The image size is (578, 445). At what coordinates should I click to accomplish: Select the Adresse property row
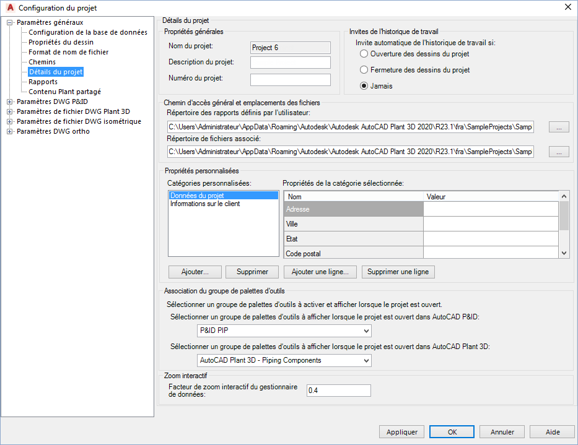coord(354,209)
